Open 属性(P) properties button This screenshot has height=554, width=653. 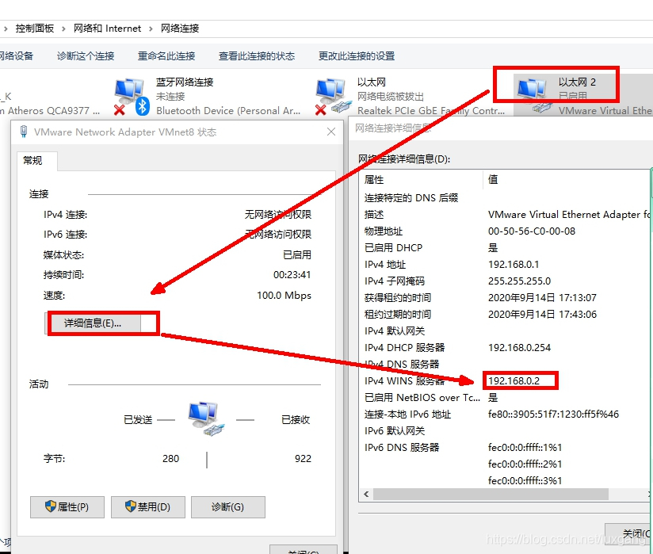(67, 507)
